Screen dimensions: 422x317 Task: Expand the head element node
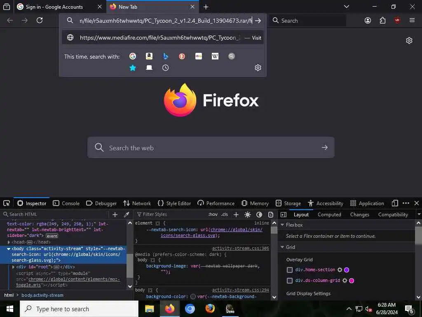[9, 242]
